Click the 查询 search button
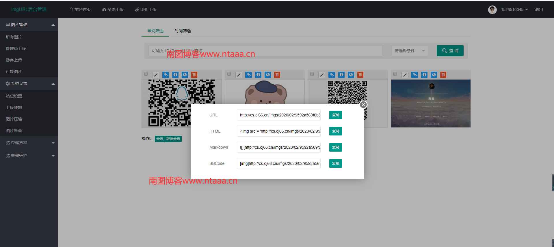Image resolution: width=554 pixels, height=247 pixels. pyautogui.click(x=450, y=51)
